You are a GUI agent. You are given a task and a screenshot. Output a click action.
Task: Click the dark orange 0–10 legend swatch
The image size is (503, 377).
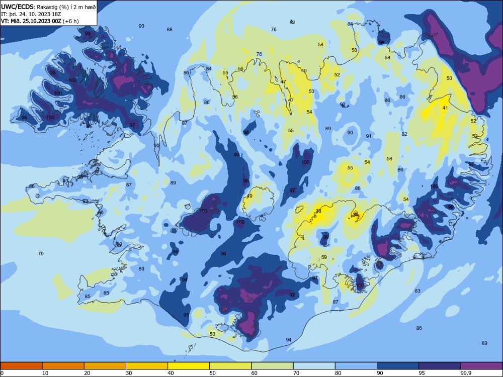tap(21, 366)
